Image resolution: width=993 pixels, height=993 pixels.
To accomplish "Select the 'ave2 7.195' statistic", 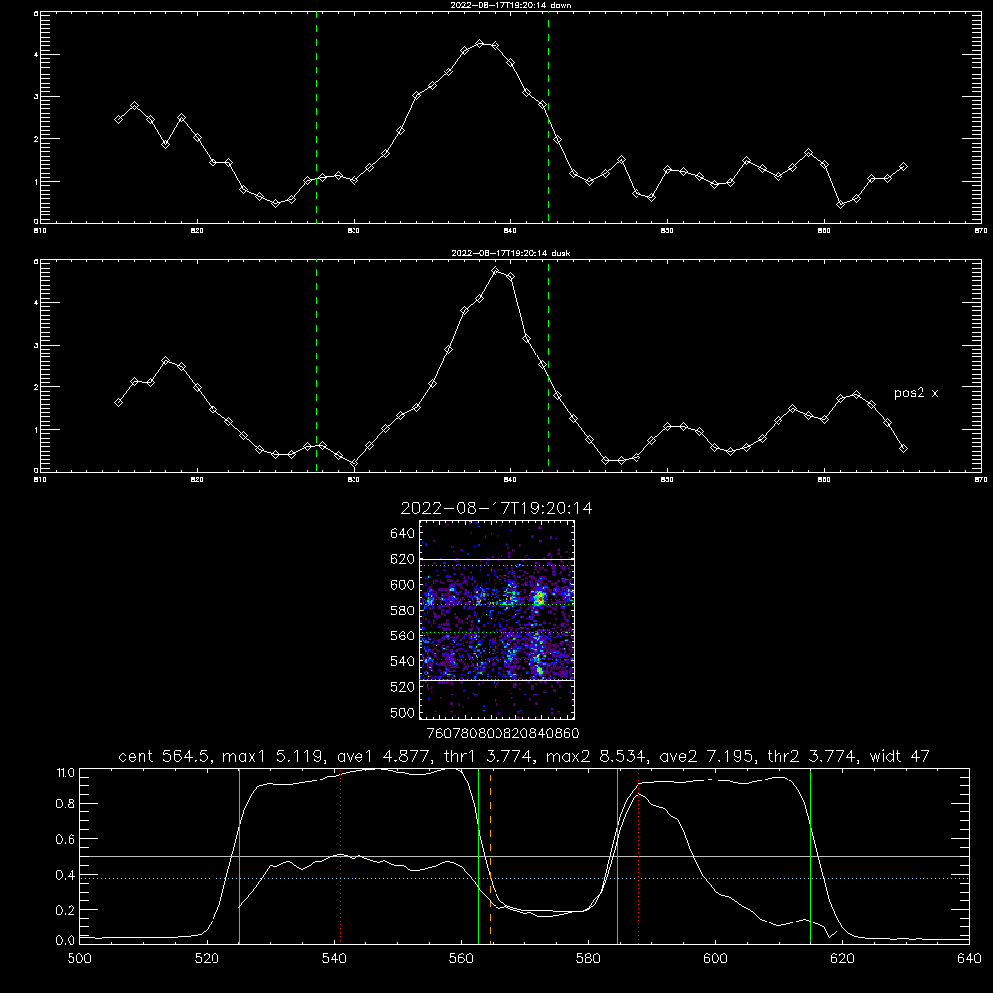I will pyautogui.click(x=706, y=756).
